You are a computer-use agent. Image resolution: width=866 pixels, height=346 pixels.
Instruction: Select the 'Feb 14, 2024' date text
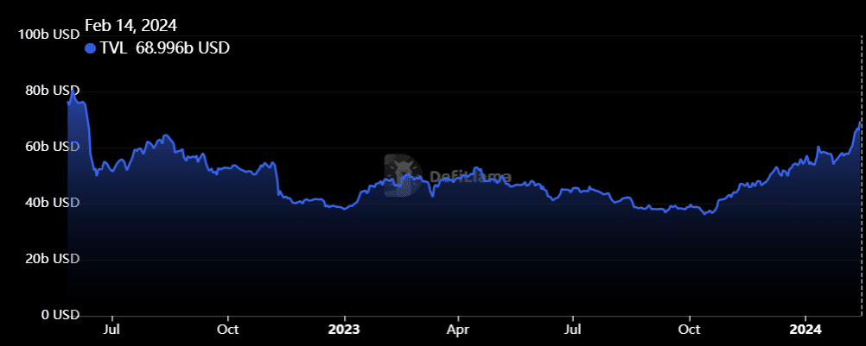point(131,25)
